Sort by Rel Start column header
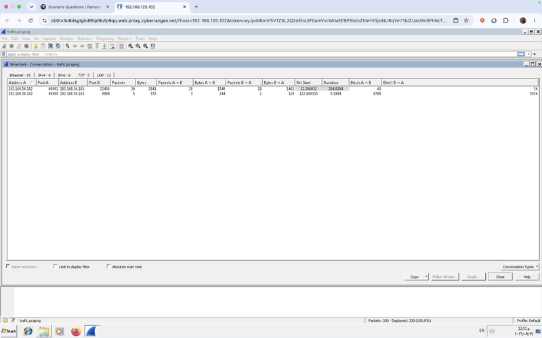 click(x=308, y=82)
